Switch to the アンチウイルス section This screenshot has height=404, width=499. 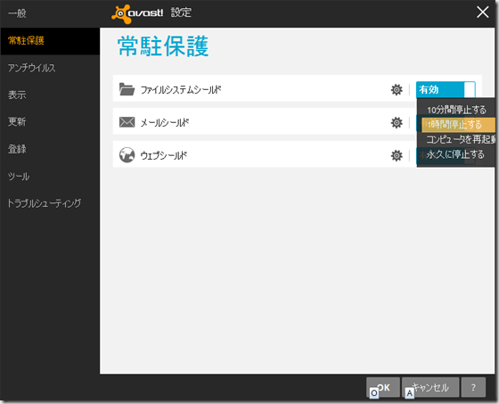tap(32, 68)
